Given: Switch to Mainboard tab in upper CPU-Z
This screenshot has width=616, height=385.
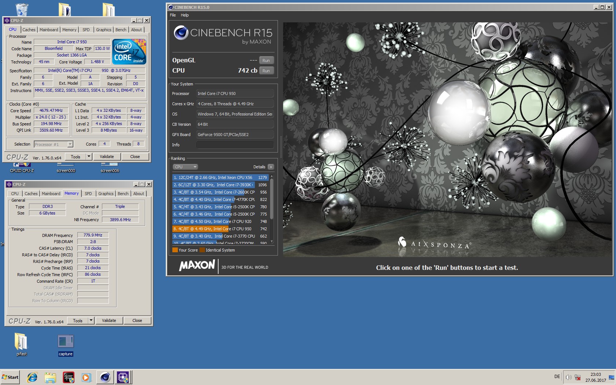Looking at the screenshot, I should point(49,30).
